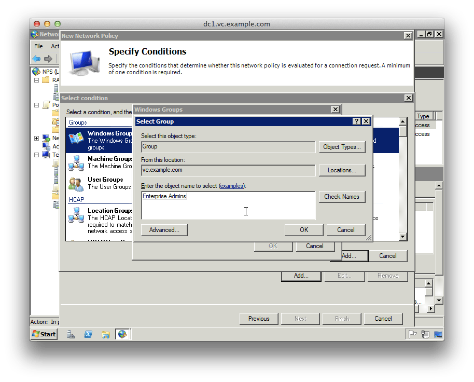Click the Object Types button
Viewport: 474px width, 382px height.
coord(342,147)
